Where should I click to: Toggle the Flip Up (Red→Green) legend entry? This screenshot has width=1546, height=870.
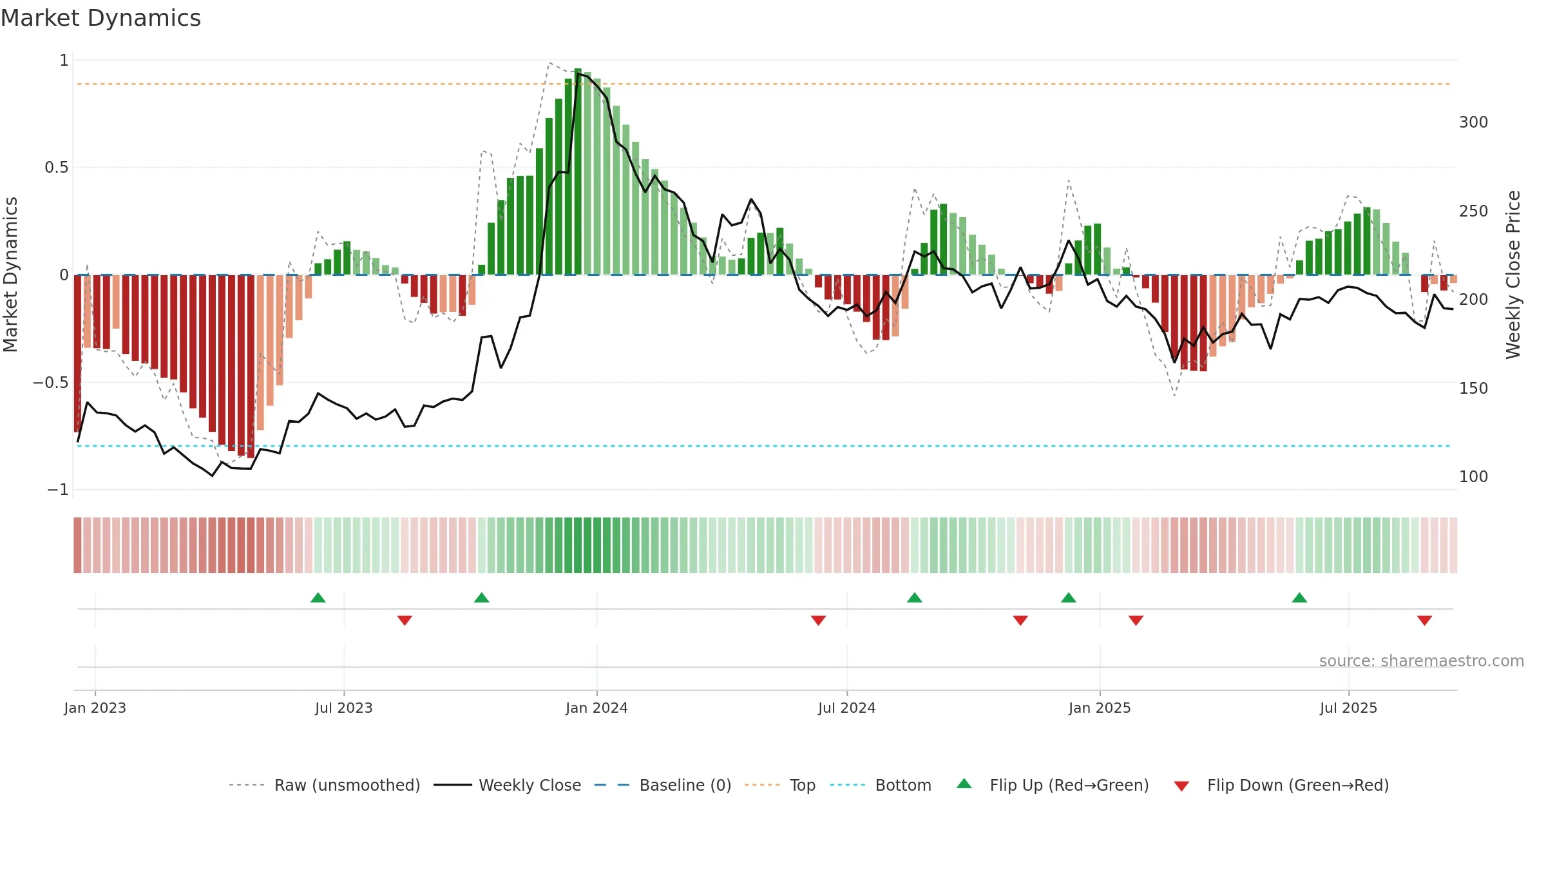[1053, 785]
